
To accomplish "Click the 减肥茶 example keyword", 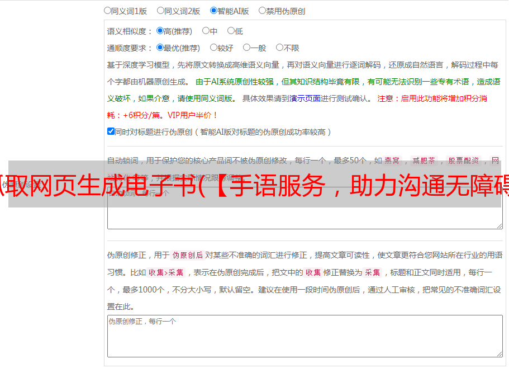I will (x=424, y=161).
